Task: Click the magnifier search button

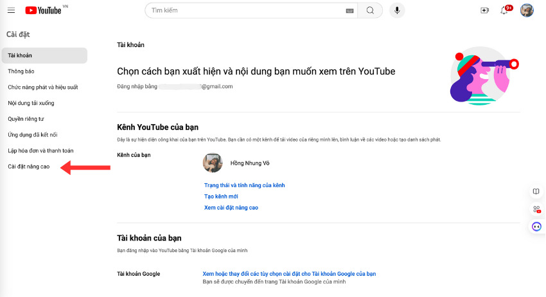Action: [370, 10]
